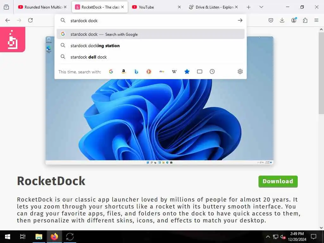The width and height of the screenshot is (324, 243).
Task: Search this time with Amazon icon
Action: pos(124,72)
